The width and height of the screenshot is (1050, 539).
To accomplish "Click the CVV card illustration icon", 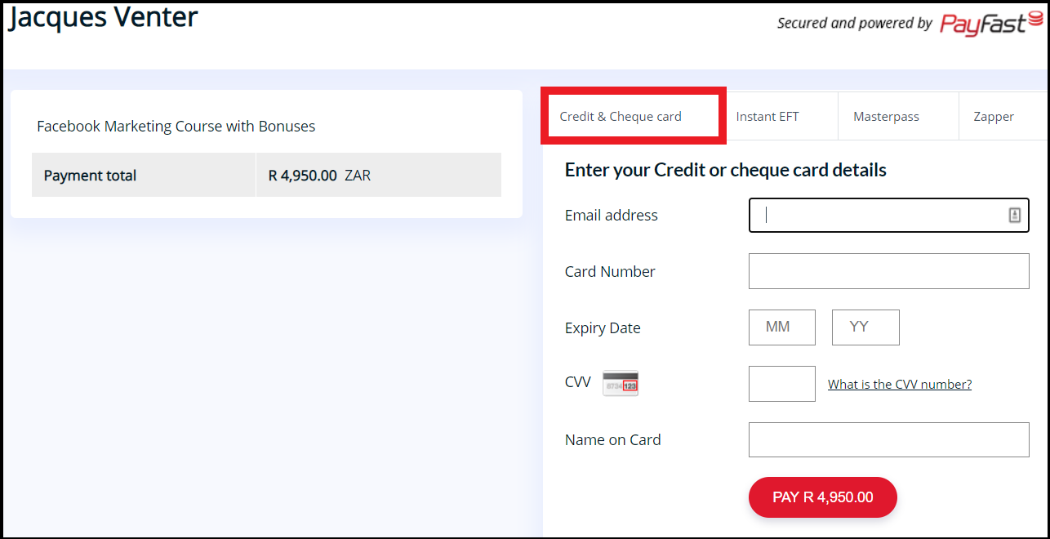I will coord(621,383).
